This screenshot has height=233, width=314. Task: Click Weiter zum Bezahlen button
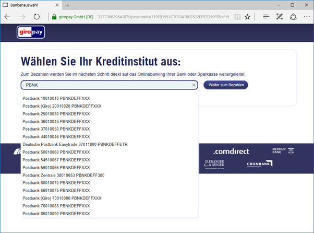[226, 85]
